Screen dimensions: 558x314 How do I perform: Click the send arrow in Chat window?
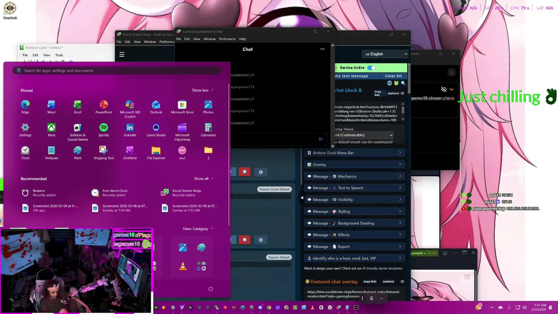(321, 139)
